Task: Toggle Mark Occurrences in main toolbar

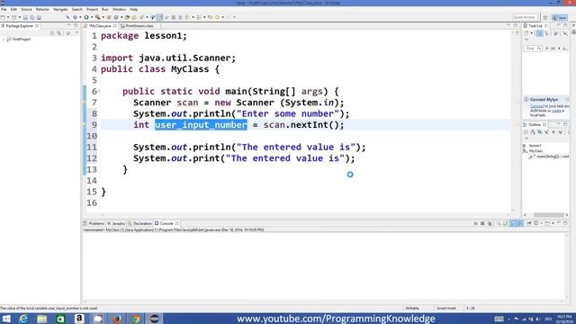Action: 160,17
